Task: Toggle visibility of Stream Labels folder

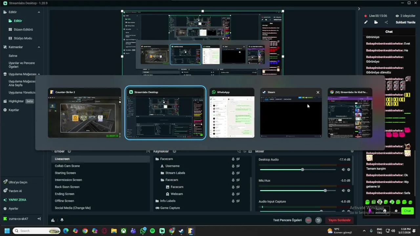Action: click(x=238, y=173)
